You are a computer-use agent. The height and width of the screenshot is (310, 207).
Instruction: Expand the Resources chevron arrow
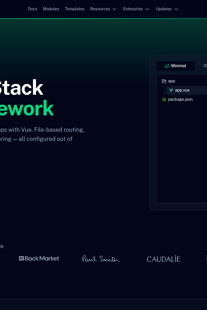114,9
